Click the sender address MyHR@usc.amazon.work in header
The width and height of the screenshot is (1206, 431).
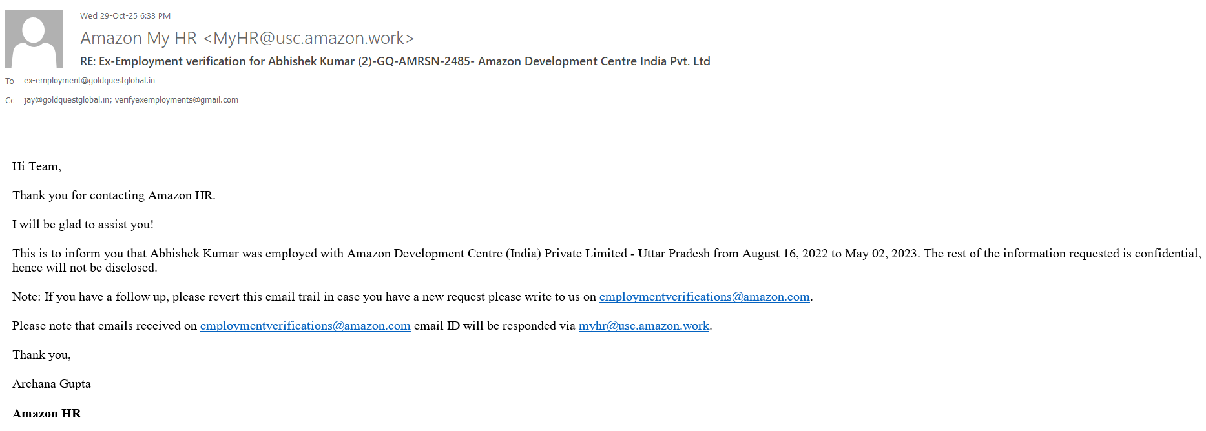pyautogui.click(x=308, y=39)
